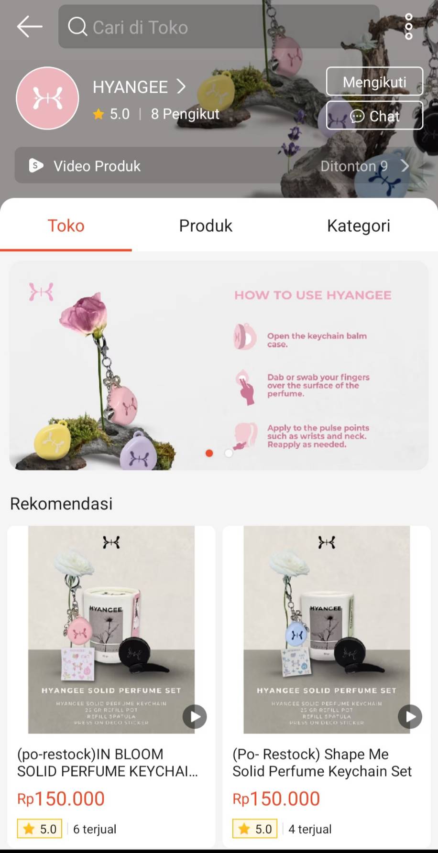Click the chat bubble icon

point(357,116)
